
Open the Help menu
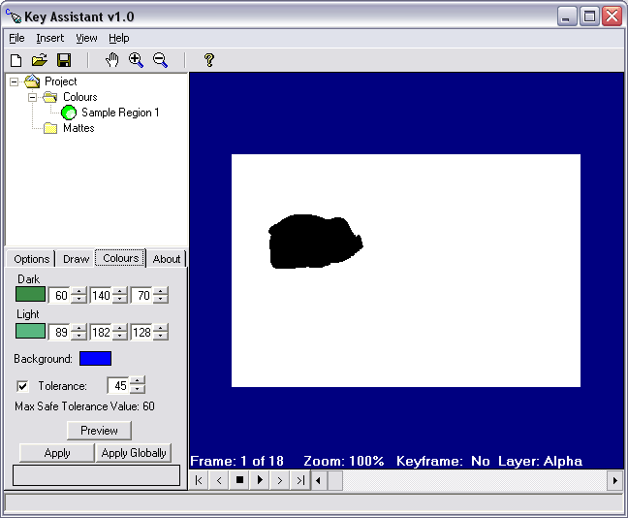[x=119, y=38]
